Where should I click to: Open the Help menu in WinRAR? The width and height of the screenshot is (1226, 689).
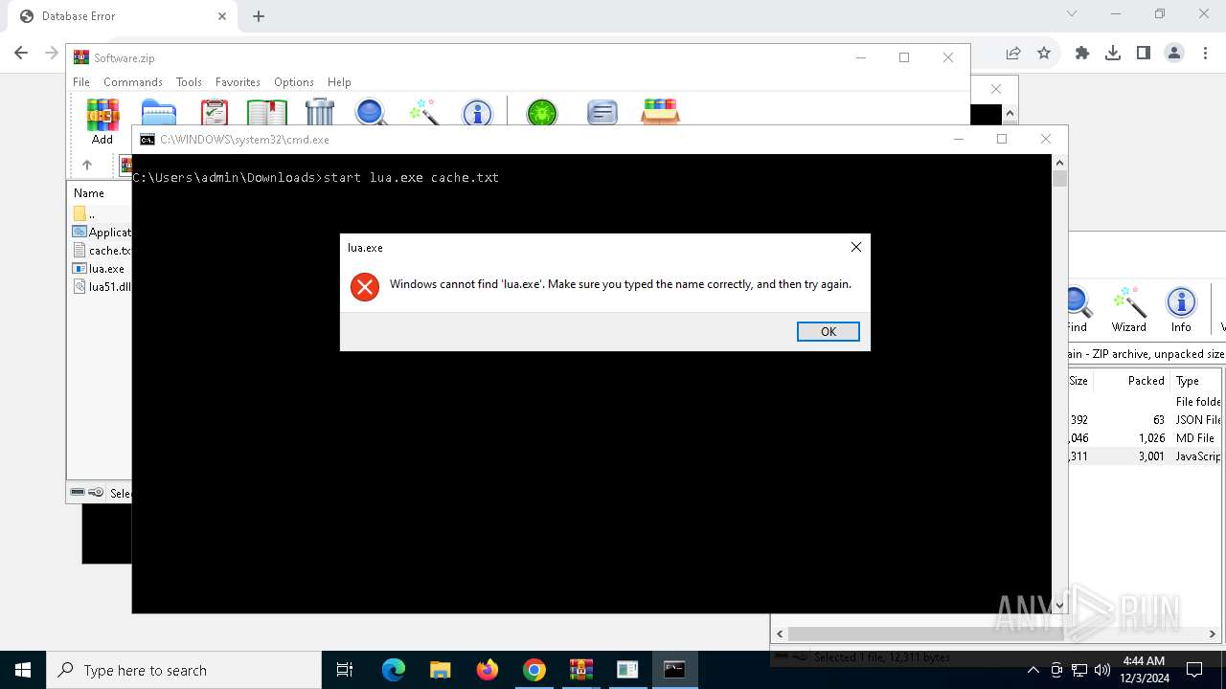click(x=339, y=82)
